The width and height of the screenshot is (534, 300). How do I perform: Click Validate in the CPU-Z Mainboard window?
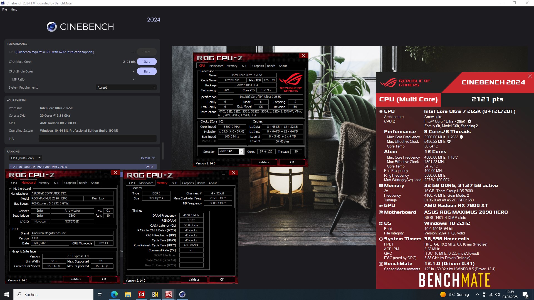click(76, 279)
